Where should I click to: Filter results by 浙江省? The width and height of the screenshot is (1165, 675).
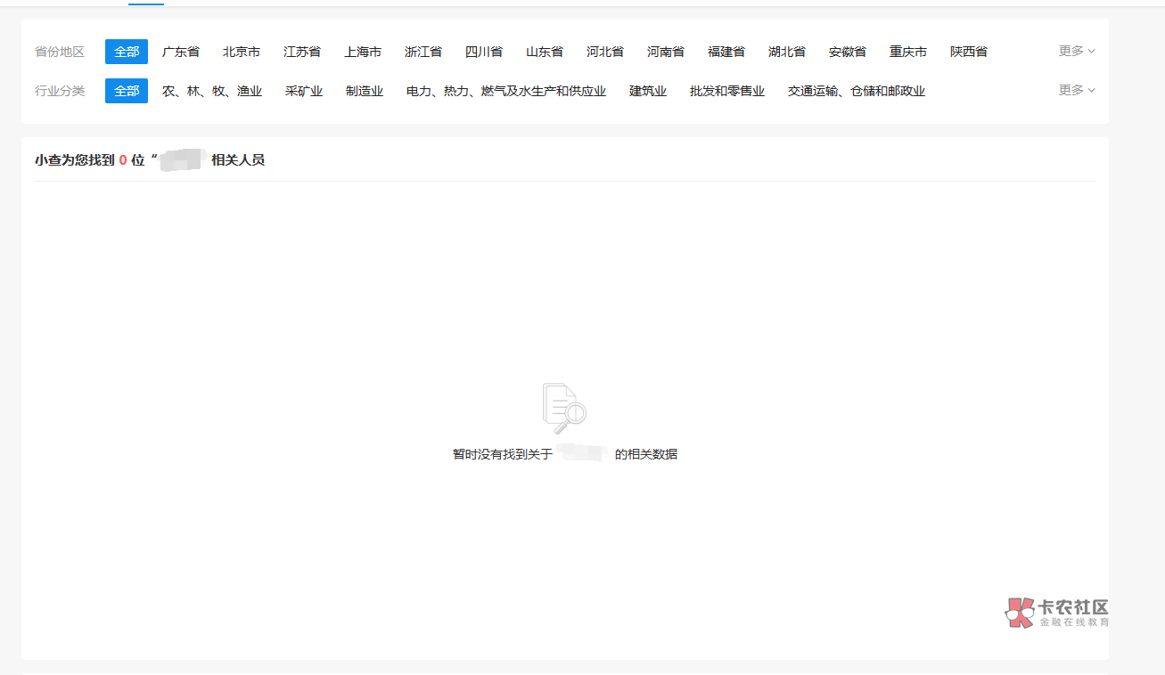[423, 52]
